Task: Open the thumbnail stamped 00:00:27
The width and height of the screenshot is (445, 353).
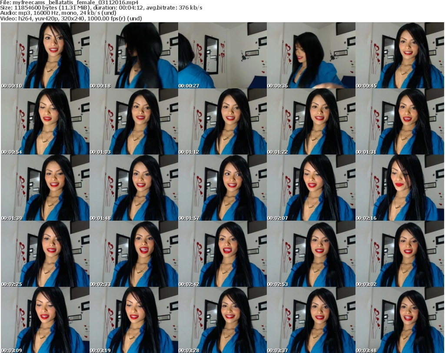Action: tap(222, 55)
